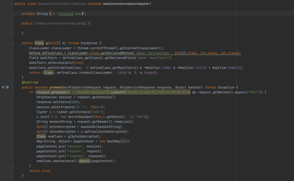294x181 pixels.
Task: Click HttpServletResponse parameter type
Action: 137,87
